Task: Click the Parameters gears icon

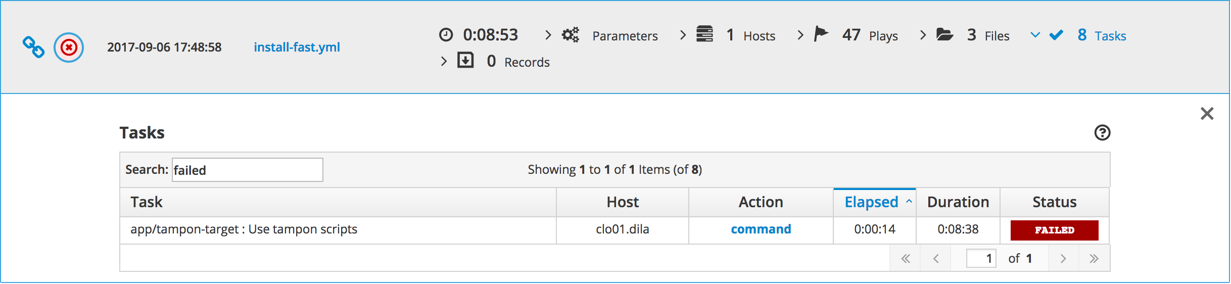Action: click(x=571, y=35)
